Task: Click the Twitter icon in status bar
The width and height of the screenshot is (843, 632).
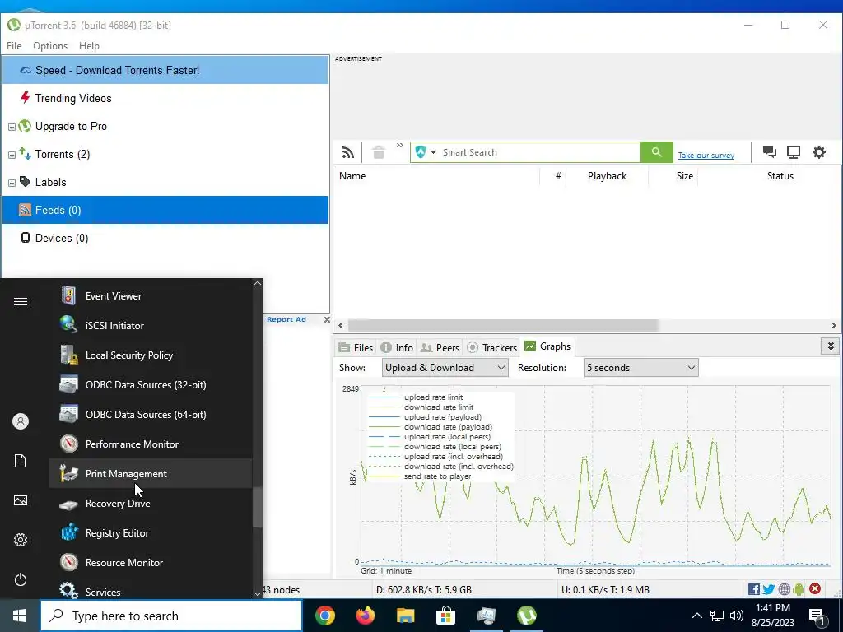Action: coord(769,589)
